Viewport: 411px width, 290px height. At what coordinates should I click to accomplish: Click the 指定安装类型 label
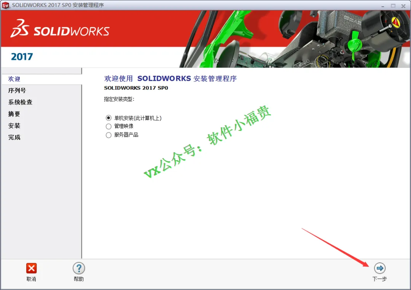click(119, 99)
